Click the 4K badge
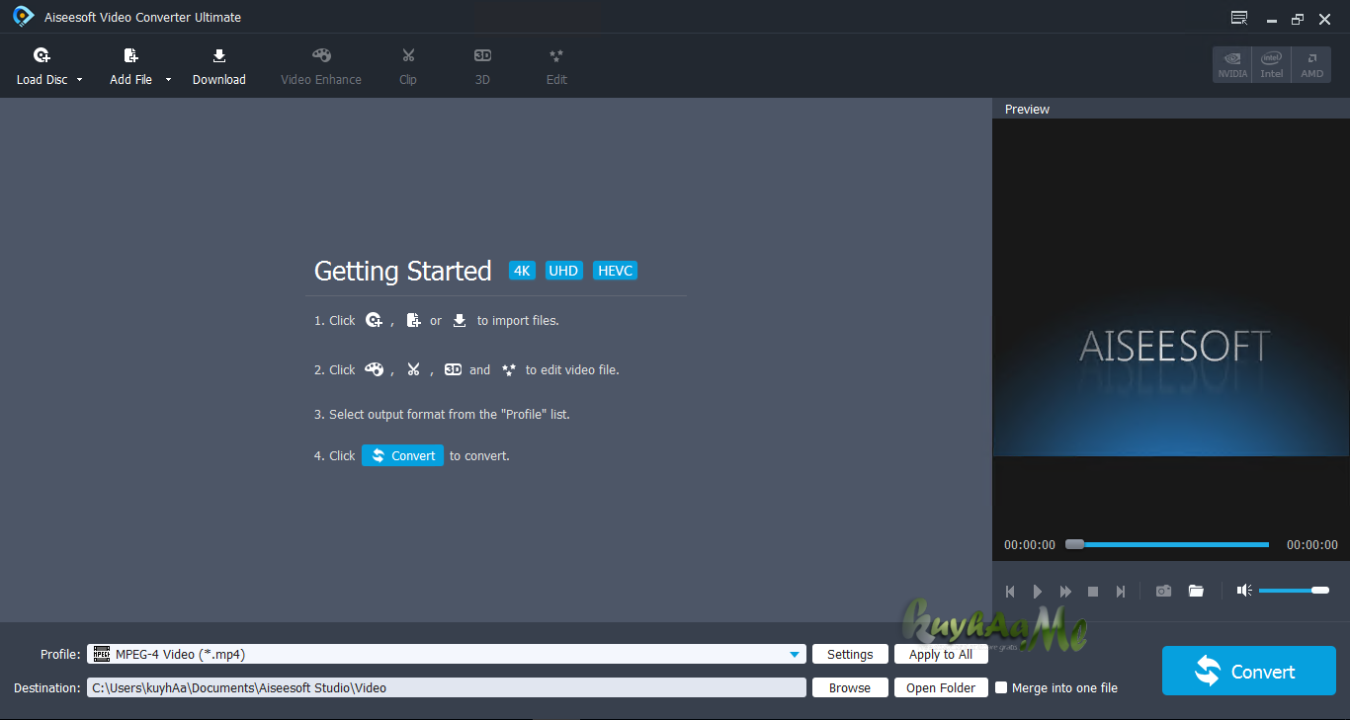This screenshot has height=720, width=1350. [x=522, y=271]
